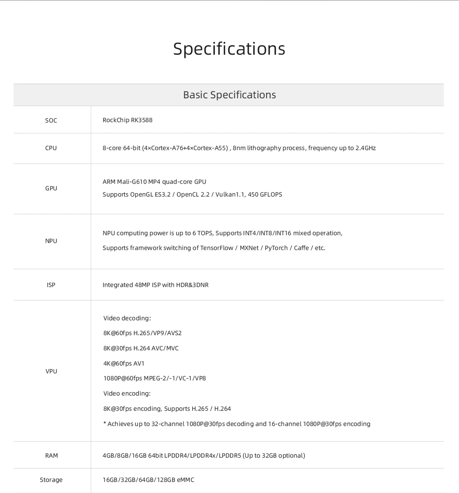
Task: Click the ARM Mali-G610 MP4 line
Action: tap(154, 182)
